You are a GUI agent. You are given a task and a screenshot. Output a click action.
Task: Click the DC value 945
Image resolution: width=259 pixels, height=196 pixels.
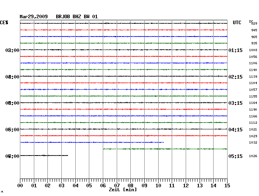click(254, 30)
